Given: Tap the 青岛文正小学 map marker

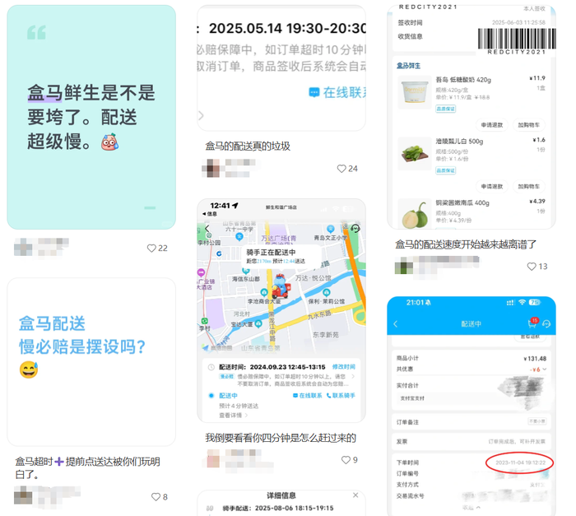Looking at the screenshot, I should 330,229.
